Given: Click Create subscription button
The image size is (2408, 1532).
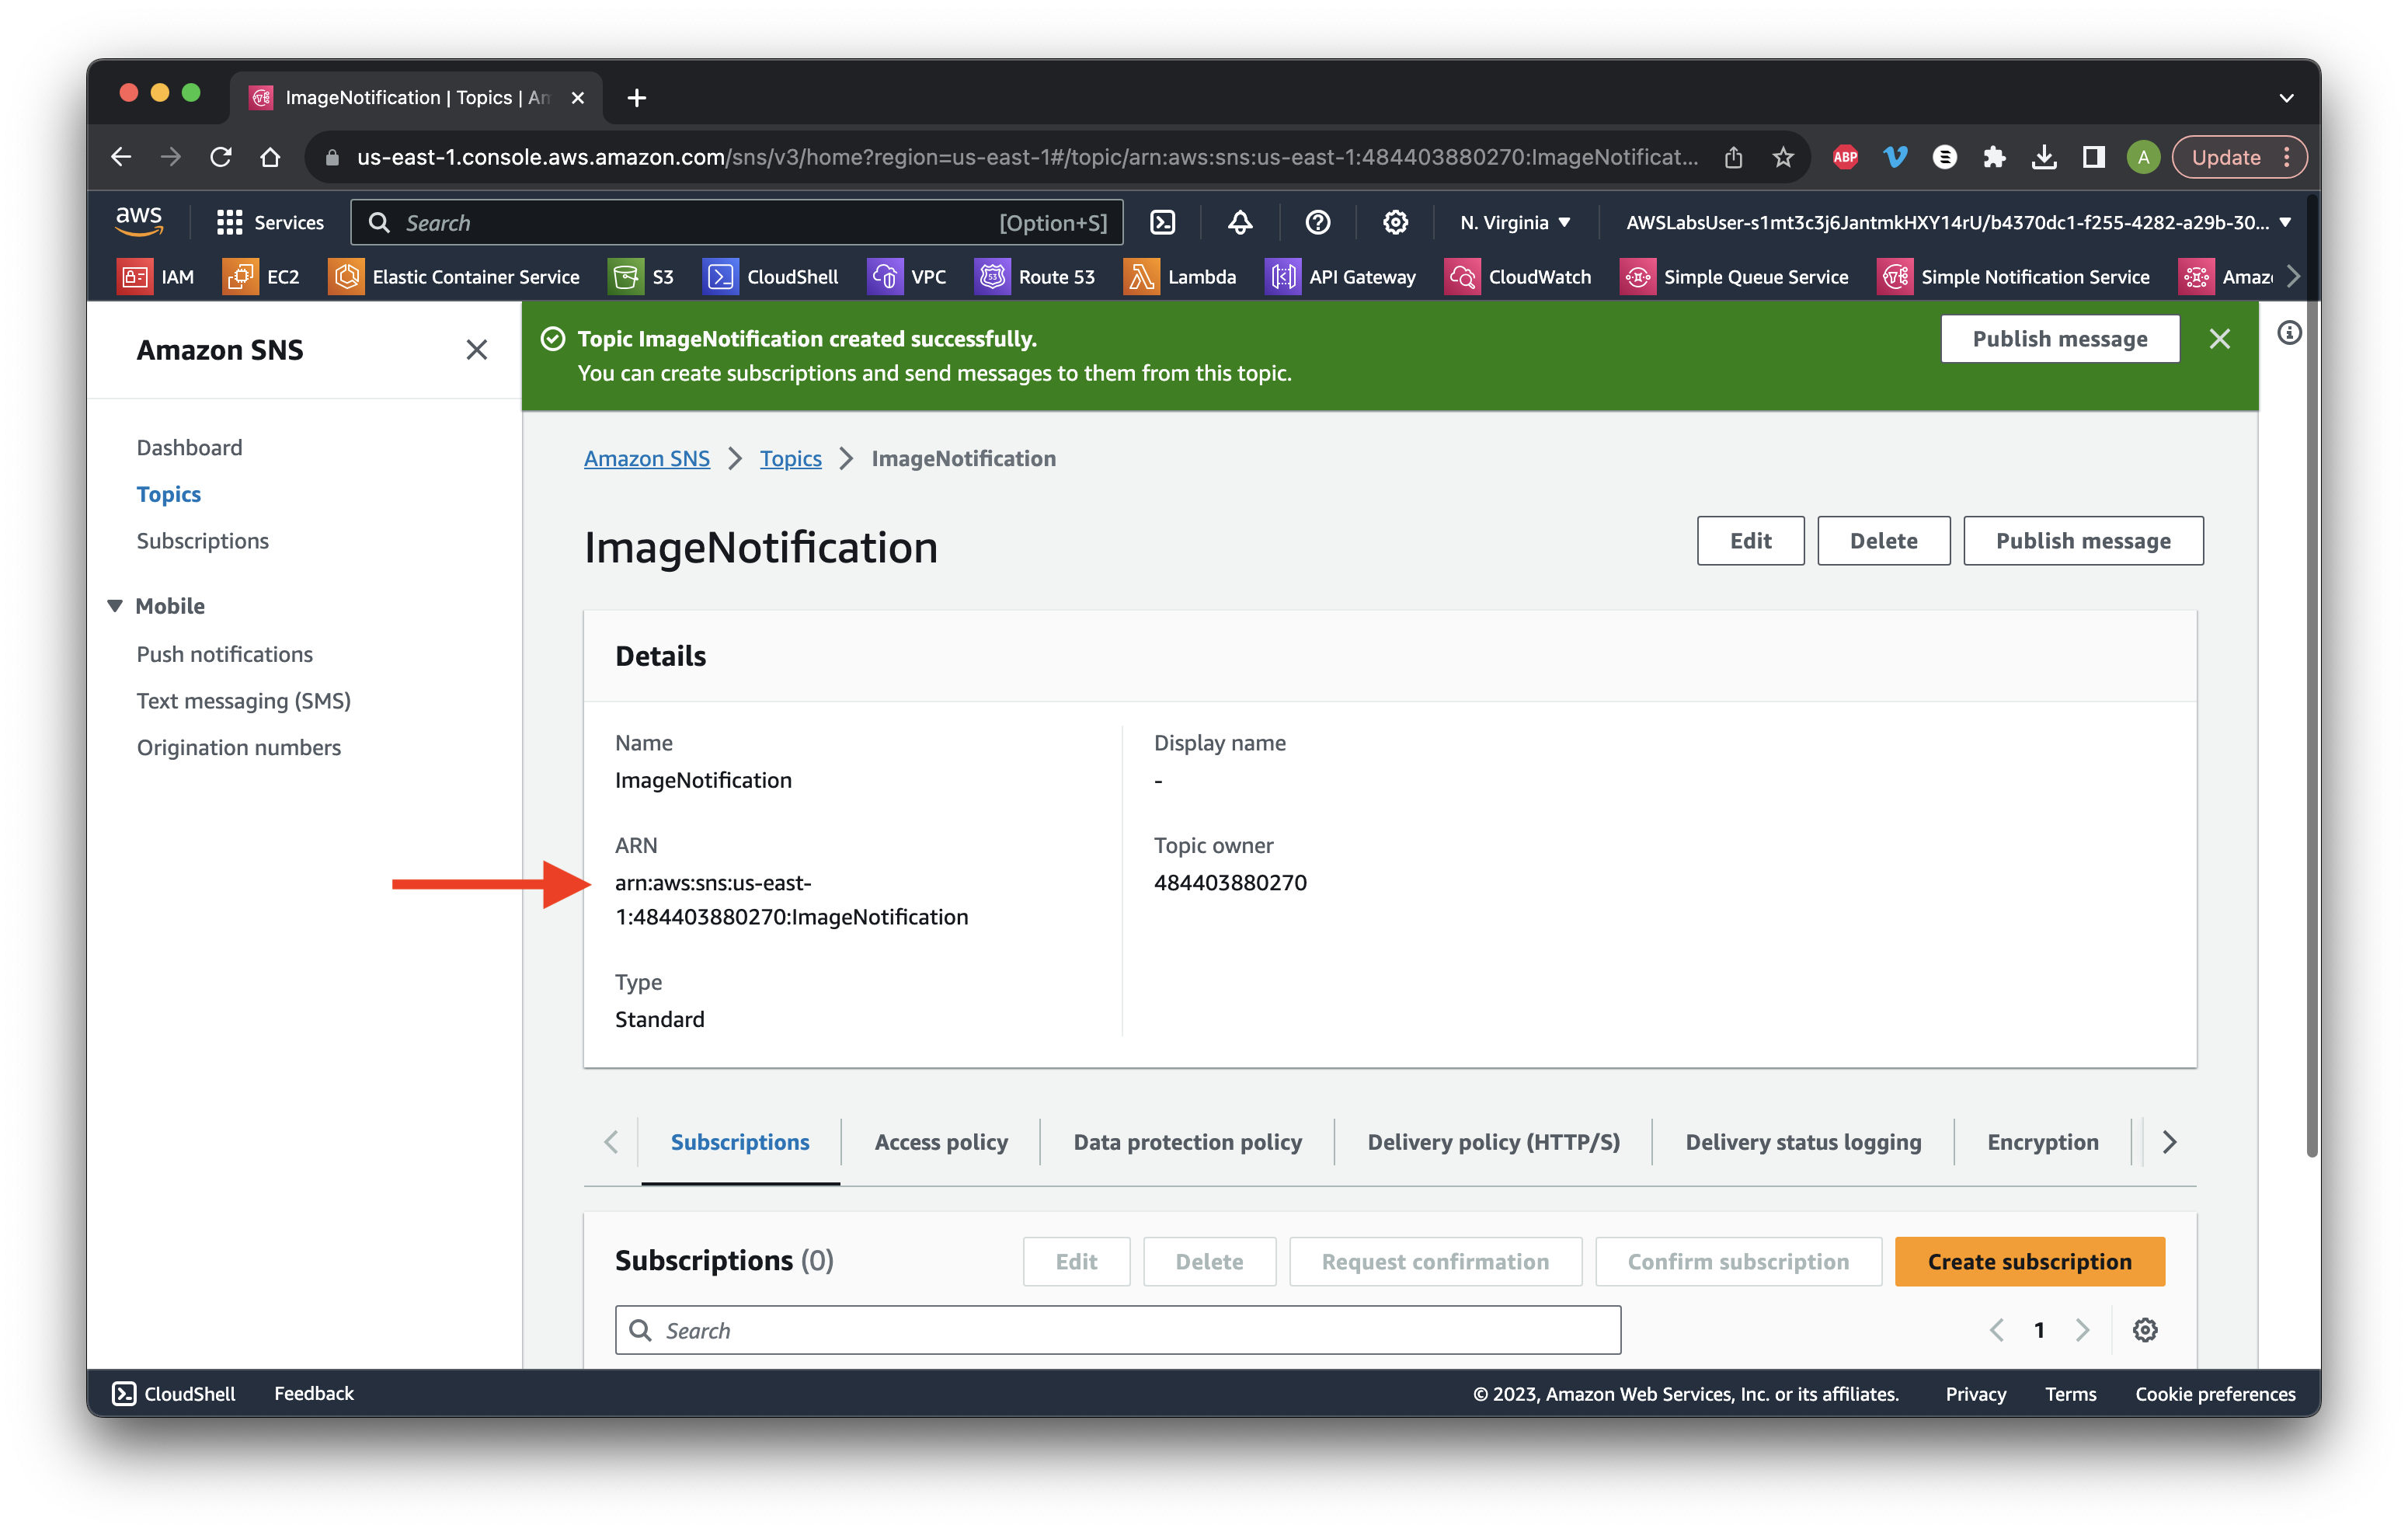Looking at the screenshot, I should [x=2029, y=1262].
